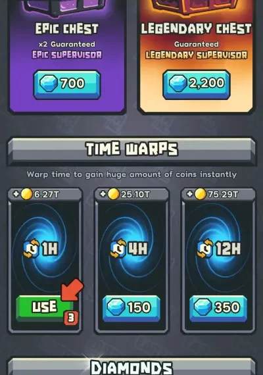Tap the 12H clock warp icon
The height and width of the screenshot is (375, 263).
[205, 249]
